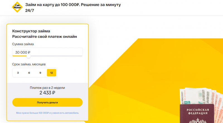Click the 'Рассчитайте свой платеж онлайн' subtitle

[45, 37]
